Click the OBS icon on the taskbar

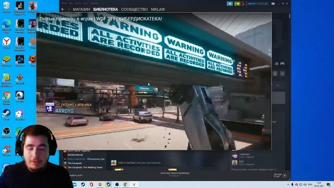tap(117, 184)
